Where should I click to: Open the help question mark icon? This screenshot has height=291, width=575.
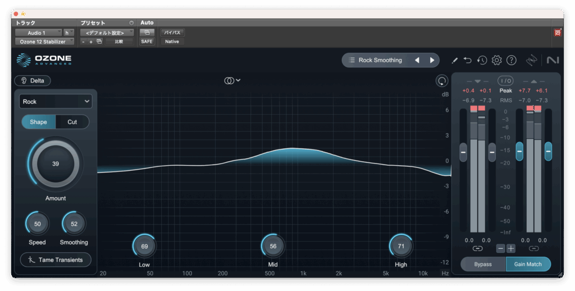[511, 60]
